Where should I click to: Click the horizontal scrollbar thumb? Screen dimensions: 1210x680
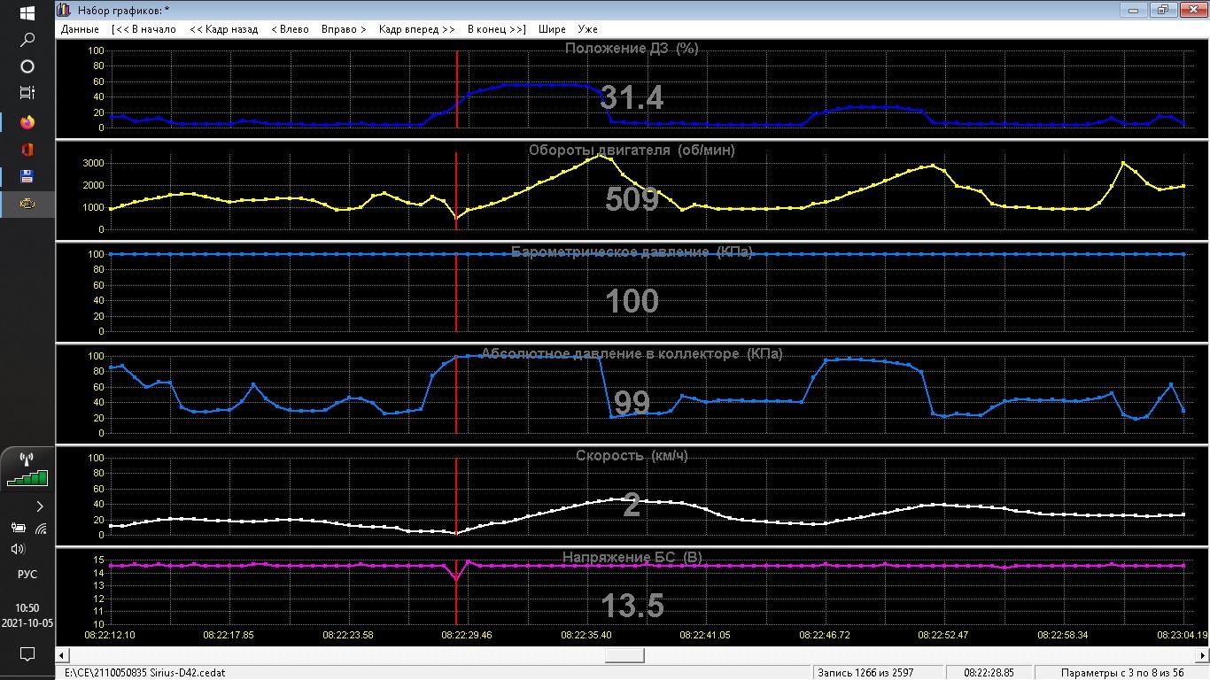(x=624, y=655)
